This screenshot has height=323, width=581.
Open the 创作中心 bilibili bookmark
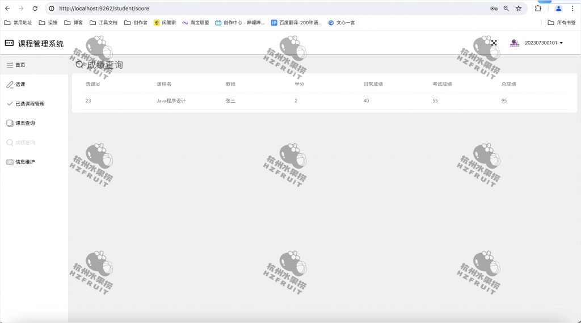tap(240, 23)
